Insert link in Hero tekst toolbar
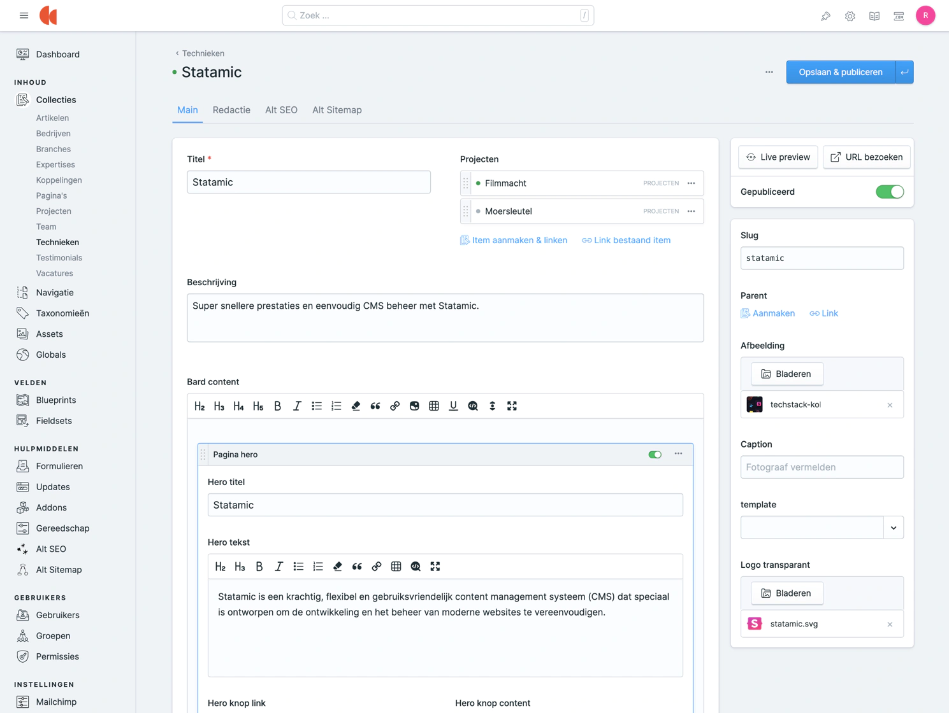The height and width of the screenshot is (713, 949). [x=377, y=567]
